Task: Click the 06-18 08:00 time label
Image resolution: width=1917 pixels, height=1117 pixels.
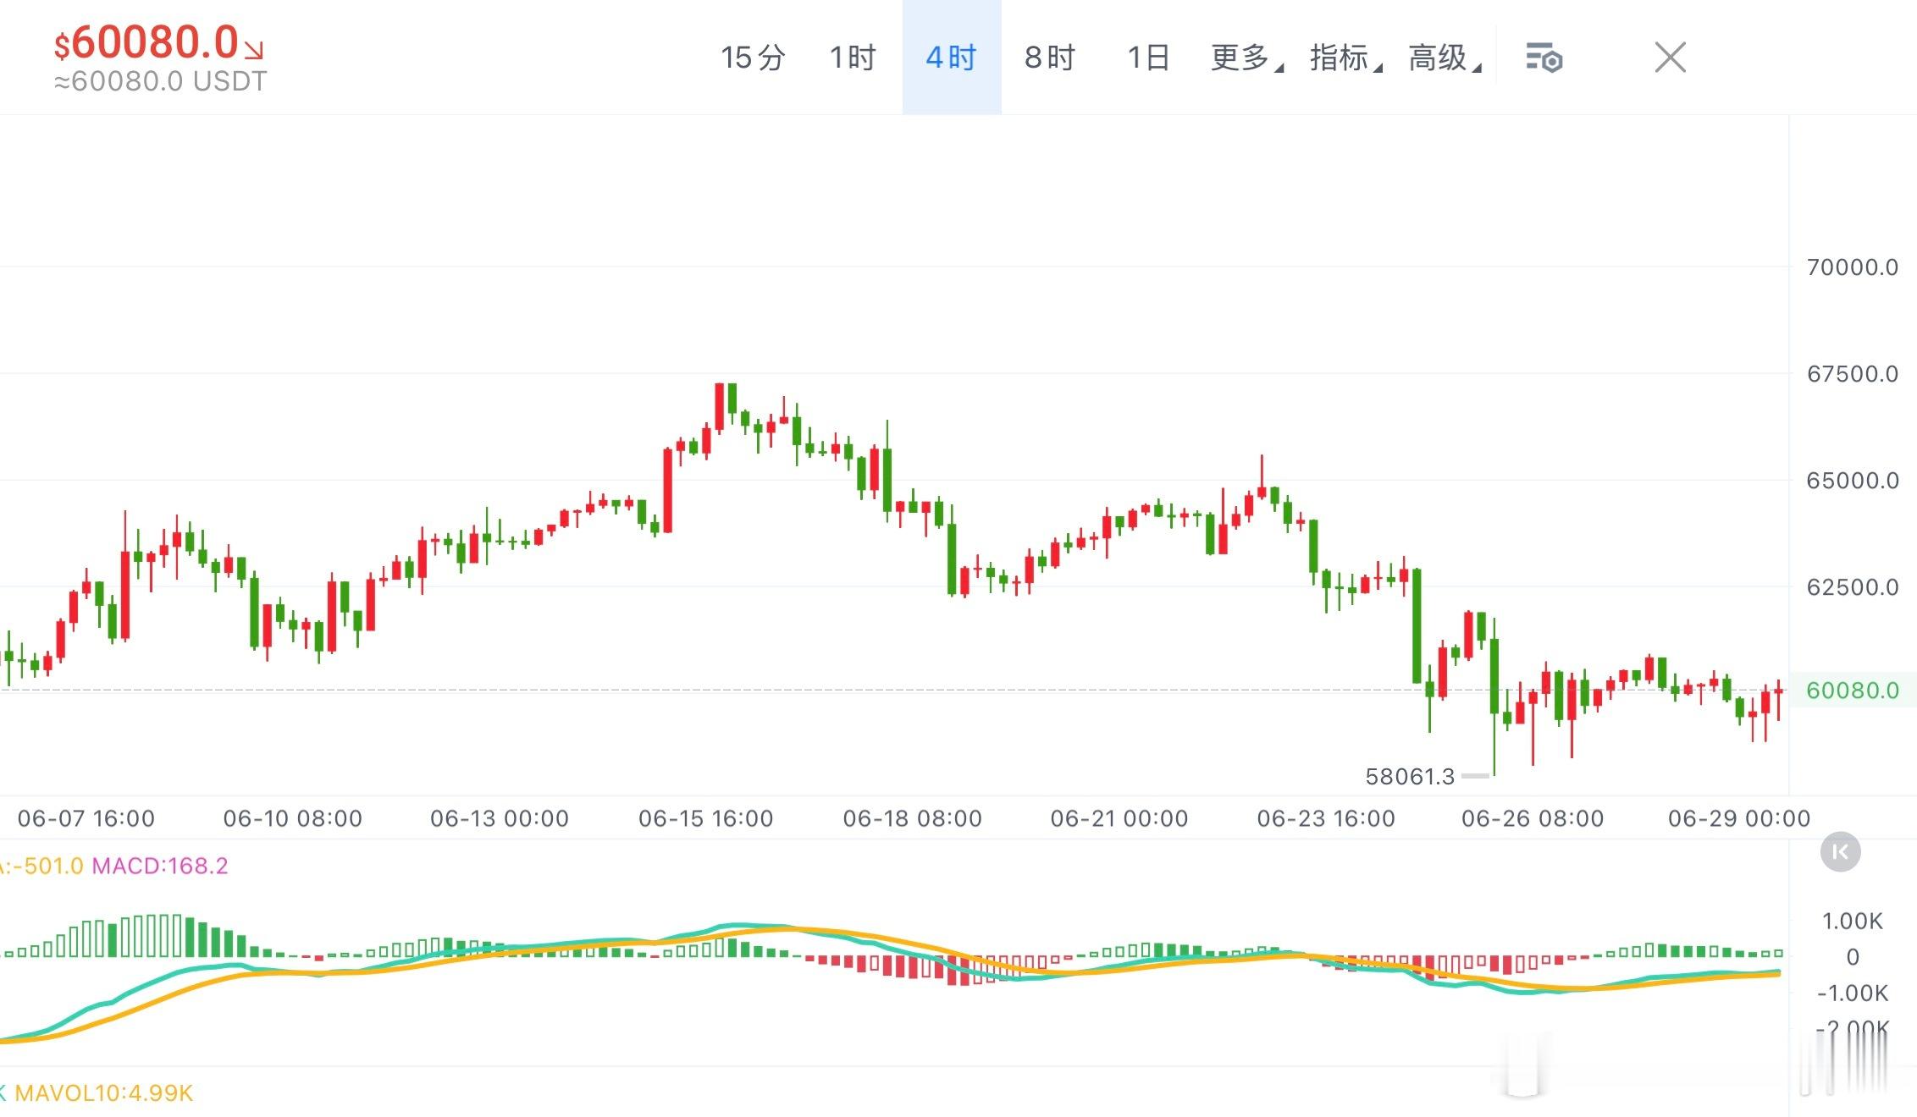Action: click(913, 818)
